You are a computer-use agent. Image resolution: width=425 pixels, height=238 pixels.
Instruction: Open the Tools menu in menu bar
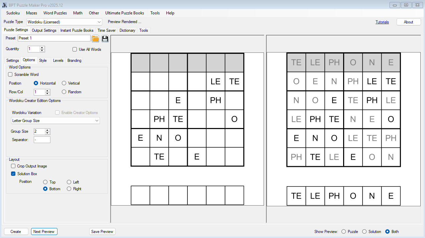(155, 13)
